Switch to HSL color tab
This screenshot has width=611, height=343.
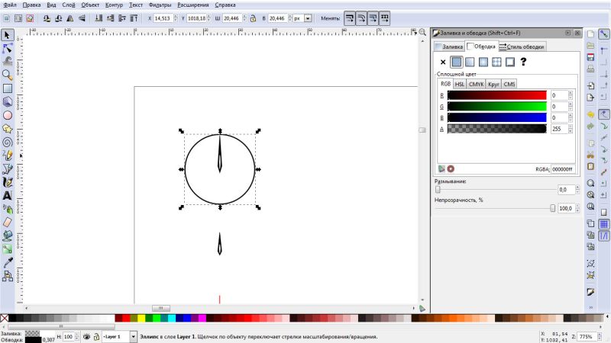460,84
